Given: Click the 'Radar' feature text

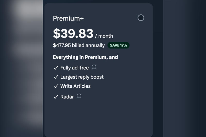Looking at the screenshot, I should [x=67, y=97].
